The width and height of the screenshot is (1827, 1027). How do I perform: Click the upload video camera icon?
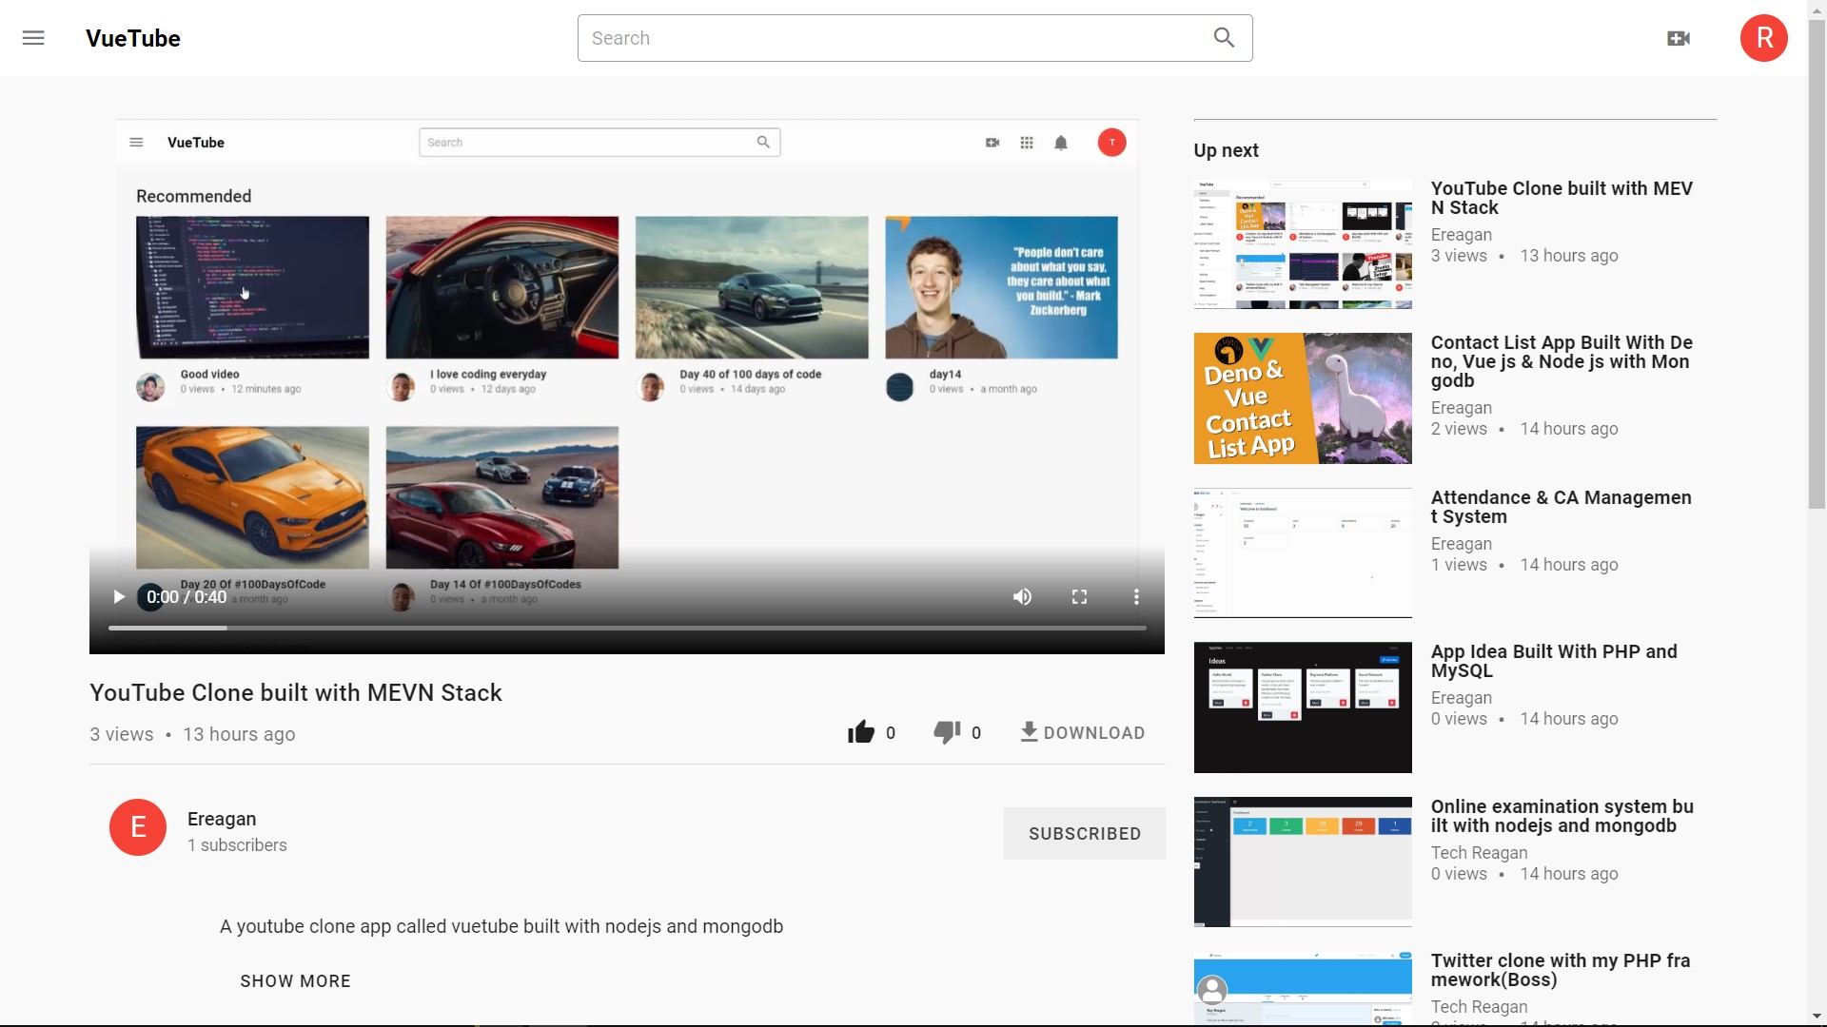(x=1679, y=38)
